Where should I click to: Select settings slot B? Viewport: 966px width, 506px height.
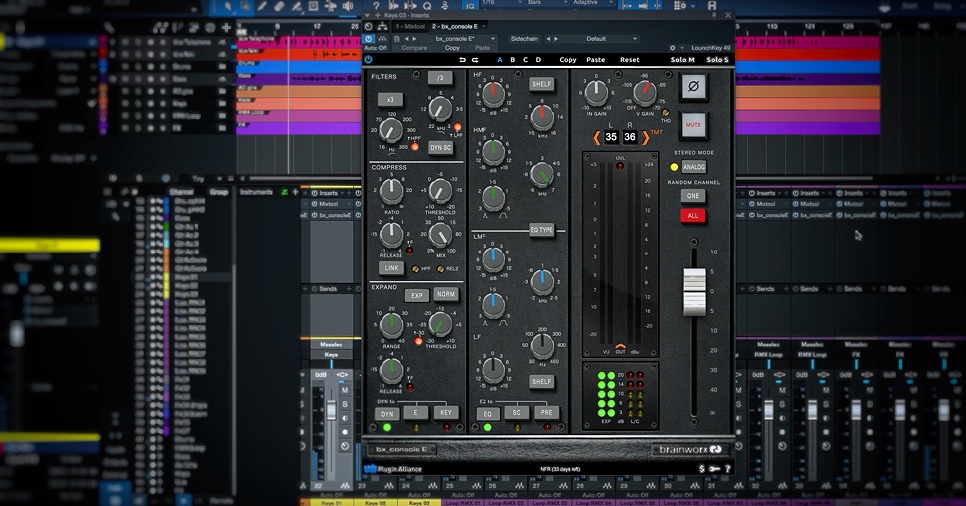click(513, 60)
